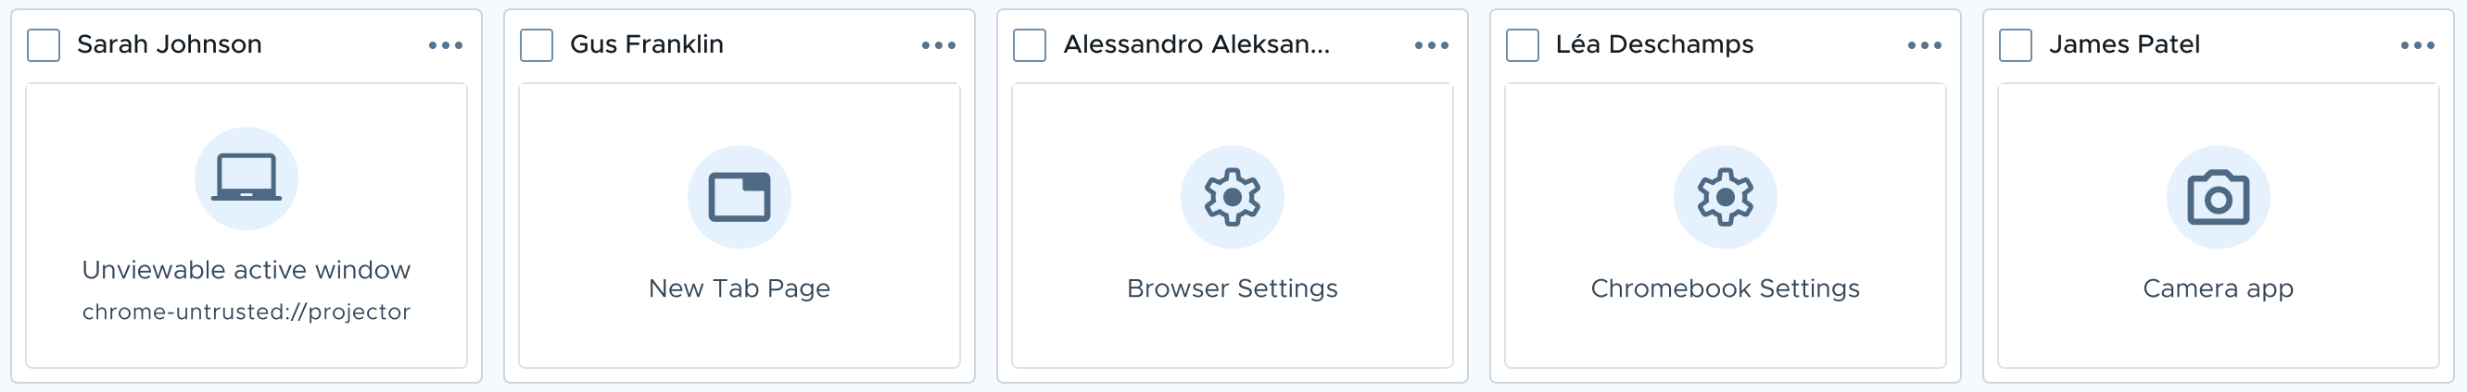Click the Chromebook Settings gear icon
The height and width of the screenshot is (392, 2467).
[x=1726, y=197]
